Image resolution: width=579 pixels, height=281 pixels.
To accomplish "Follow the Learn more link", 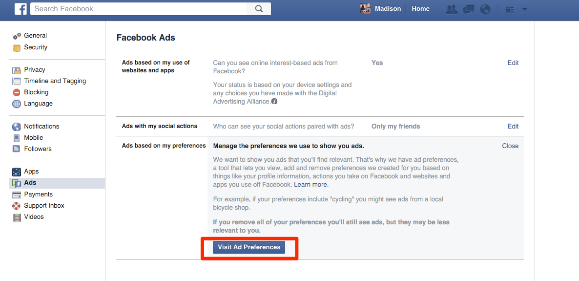I will 310,185.
